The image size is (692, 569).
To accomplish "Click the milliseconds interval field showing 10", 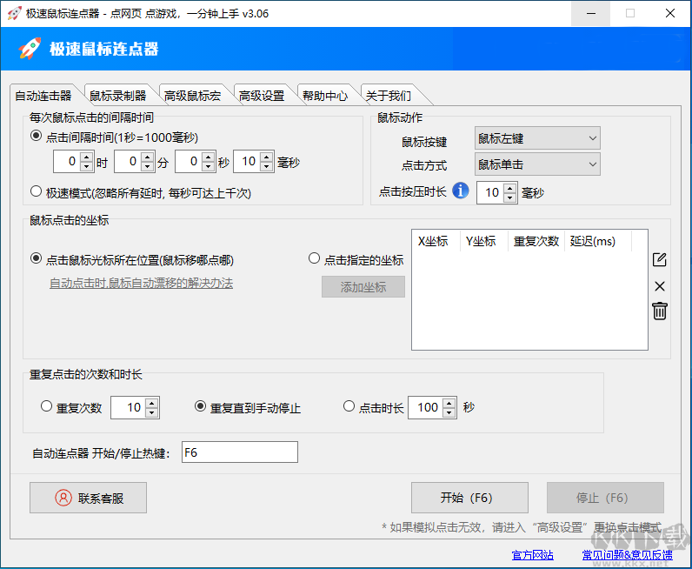I will pos(247,161).
